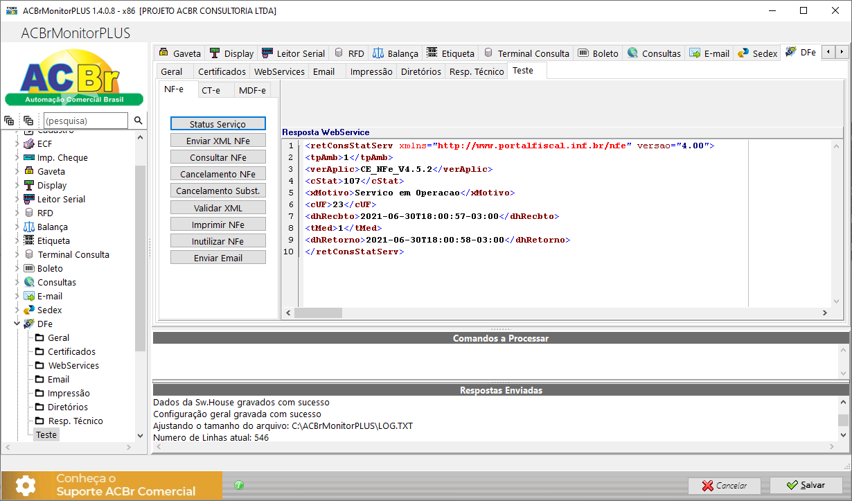The image size is (852, 501).
Task: Switch to the MDF-e tab
Action: (x=252, y=90)
